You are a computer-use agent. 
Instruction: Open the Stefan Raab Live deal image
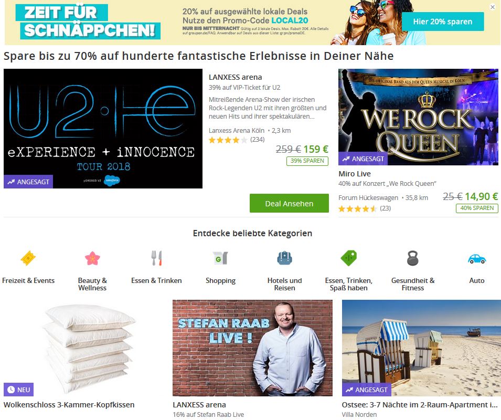[x=252, y=348]
